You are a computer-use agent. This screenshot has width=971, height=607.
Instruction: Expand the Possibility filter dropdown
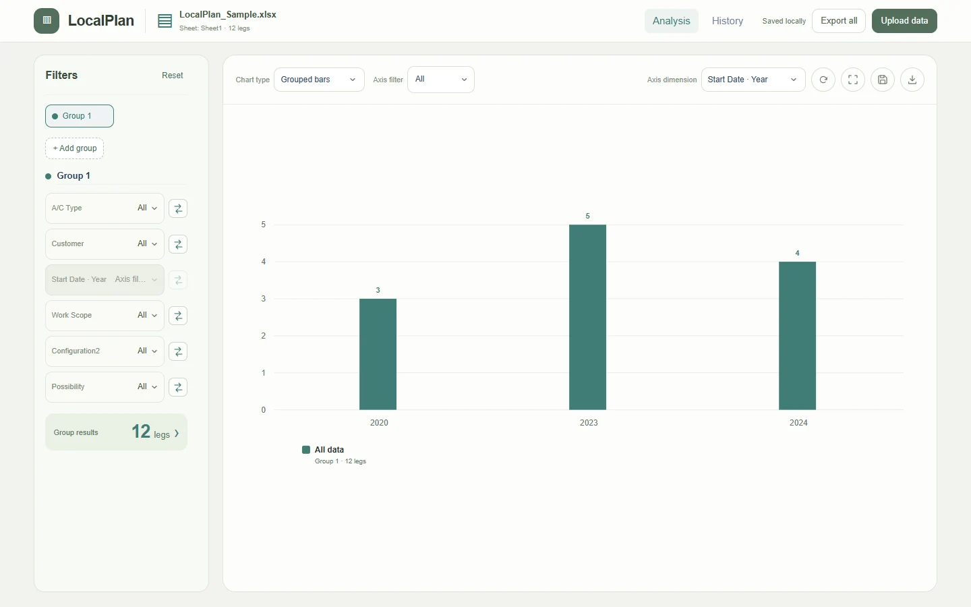coord(105,387)
